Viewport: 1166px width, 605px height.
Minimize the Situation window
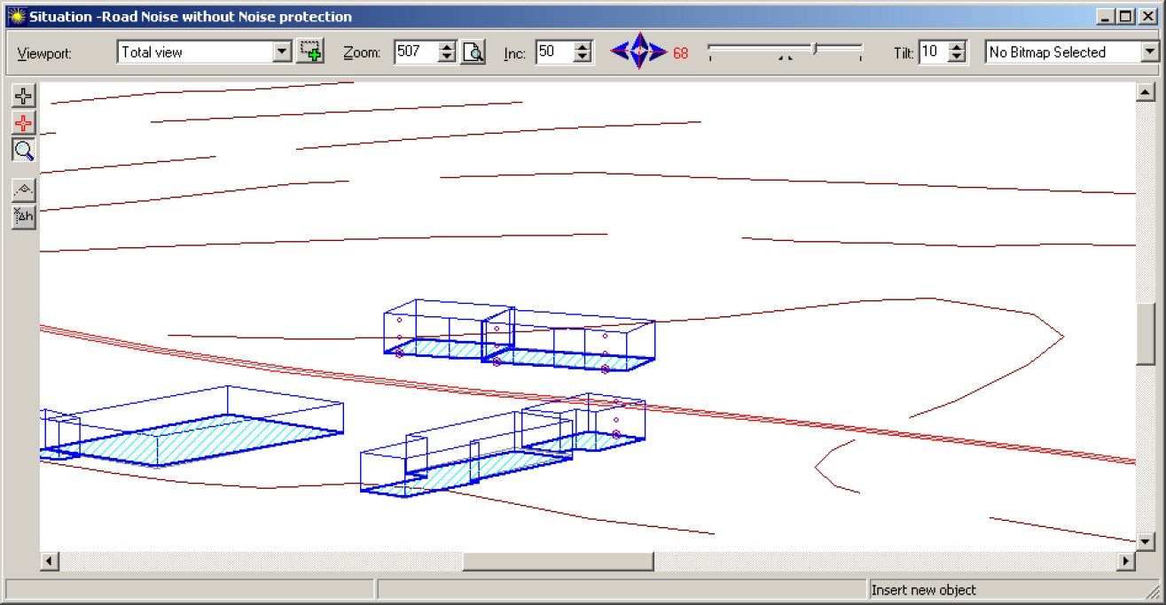tap(1107, 17)
